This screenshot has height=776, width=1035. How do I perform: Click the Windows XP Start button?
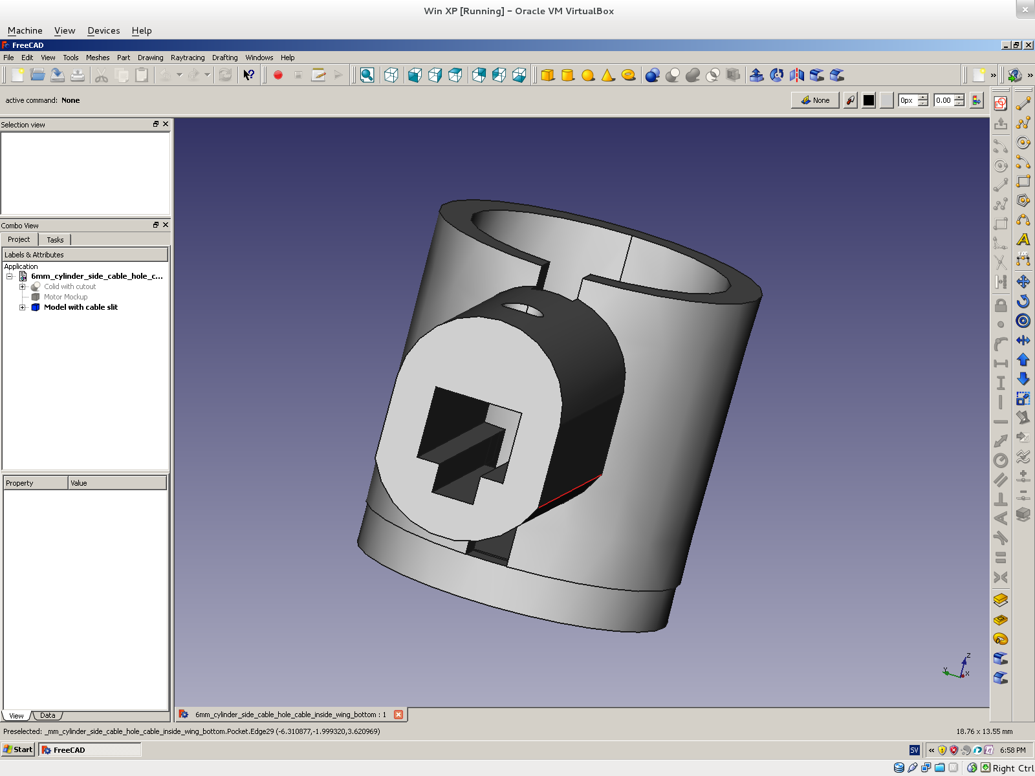(x=18, y=749)
